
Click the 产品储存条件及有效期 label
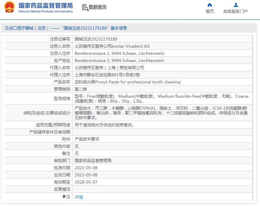[x=50, y=132]
